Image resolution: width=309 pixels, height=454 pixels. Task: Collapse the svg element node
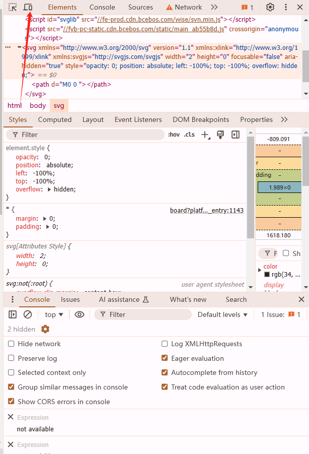tap(19, 47)
